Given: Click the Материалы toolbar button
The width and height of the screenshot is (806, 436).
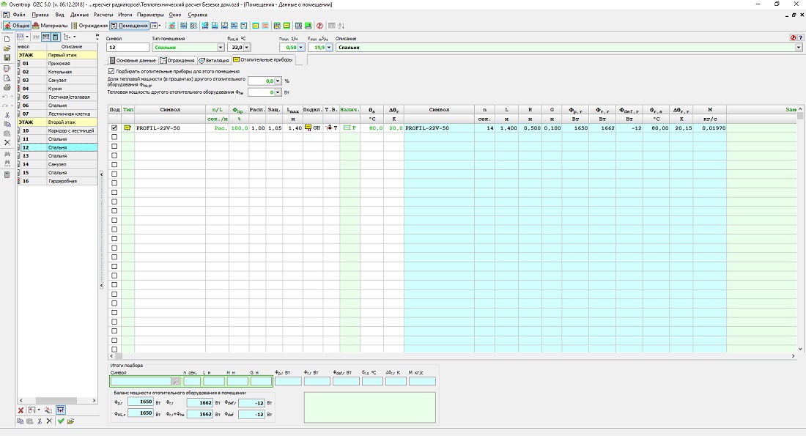Looking at the screenshot, I should (50, 26).
